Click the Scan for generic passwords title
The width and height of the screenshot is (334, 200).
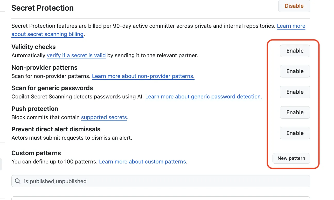(x=52, y=88)
